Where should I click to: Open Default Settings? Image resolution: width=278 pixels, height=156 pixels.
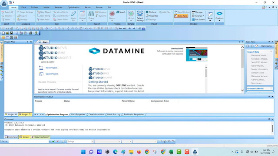(x=140, y=16)
